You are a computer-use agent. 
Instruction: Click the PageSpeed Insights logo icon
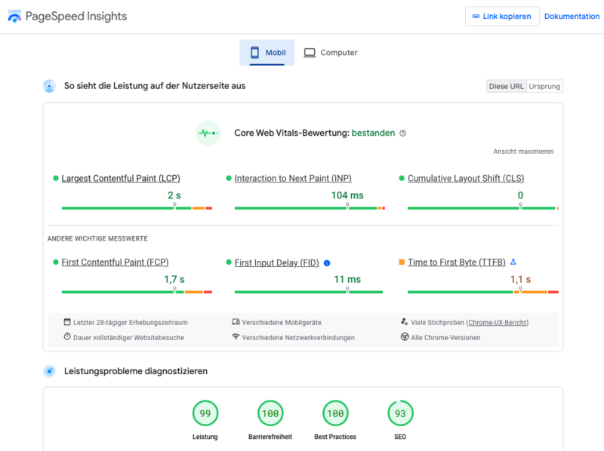(14, 15)
